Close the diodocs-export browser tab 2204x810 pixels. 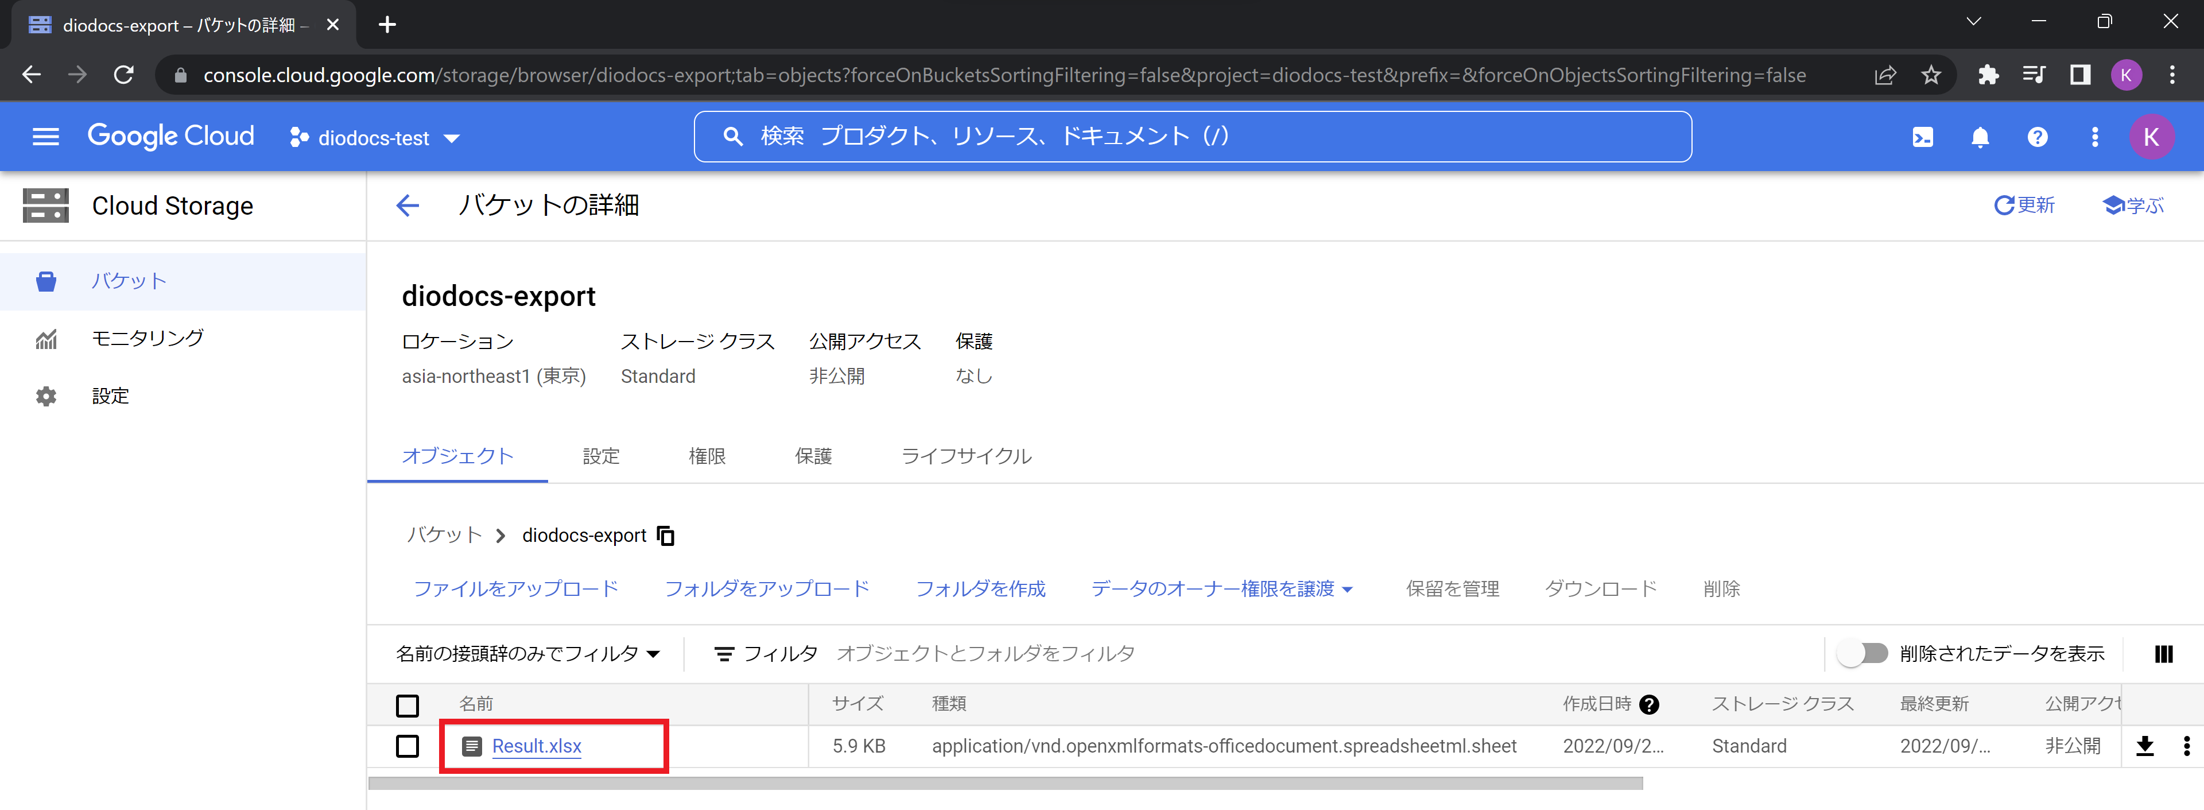333,25
